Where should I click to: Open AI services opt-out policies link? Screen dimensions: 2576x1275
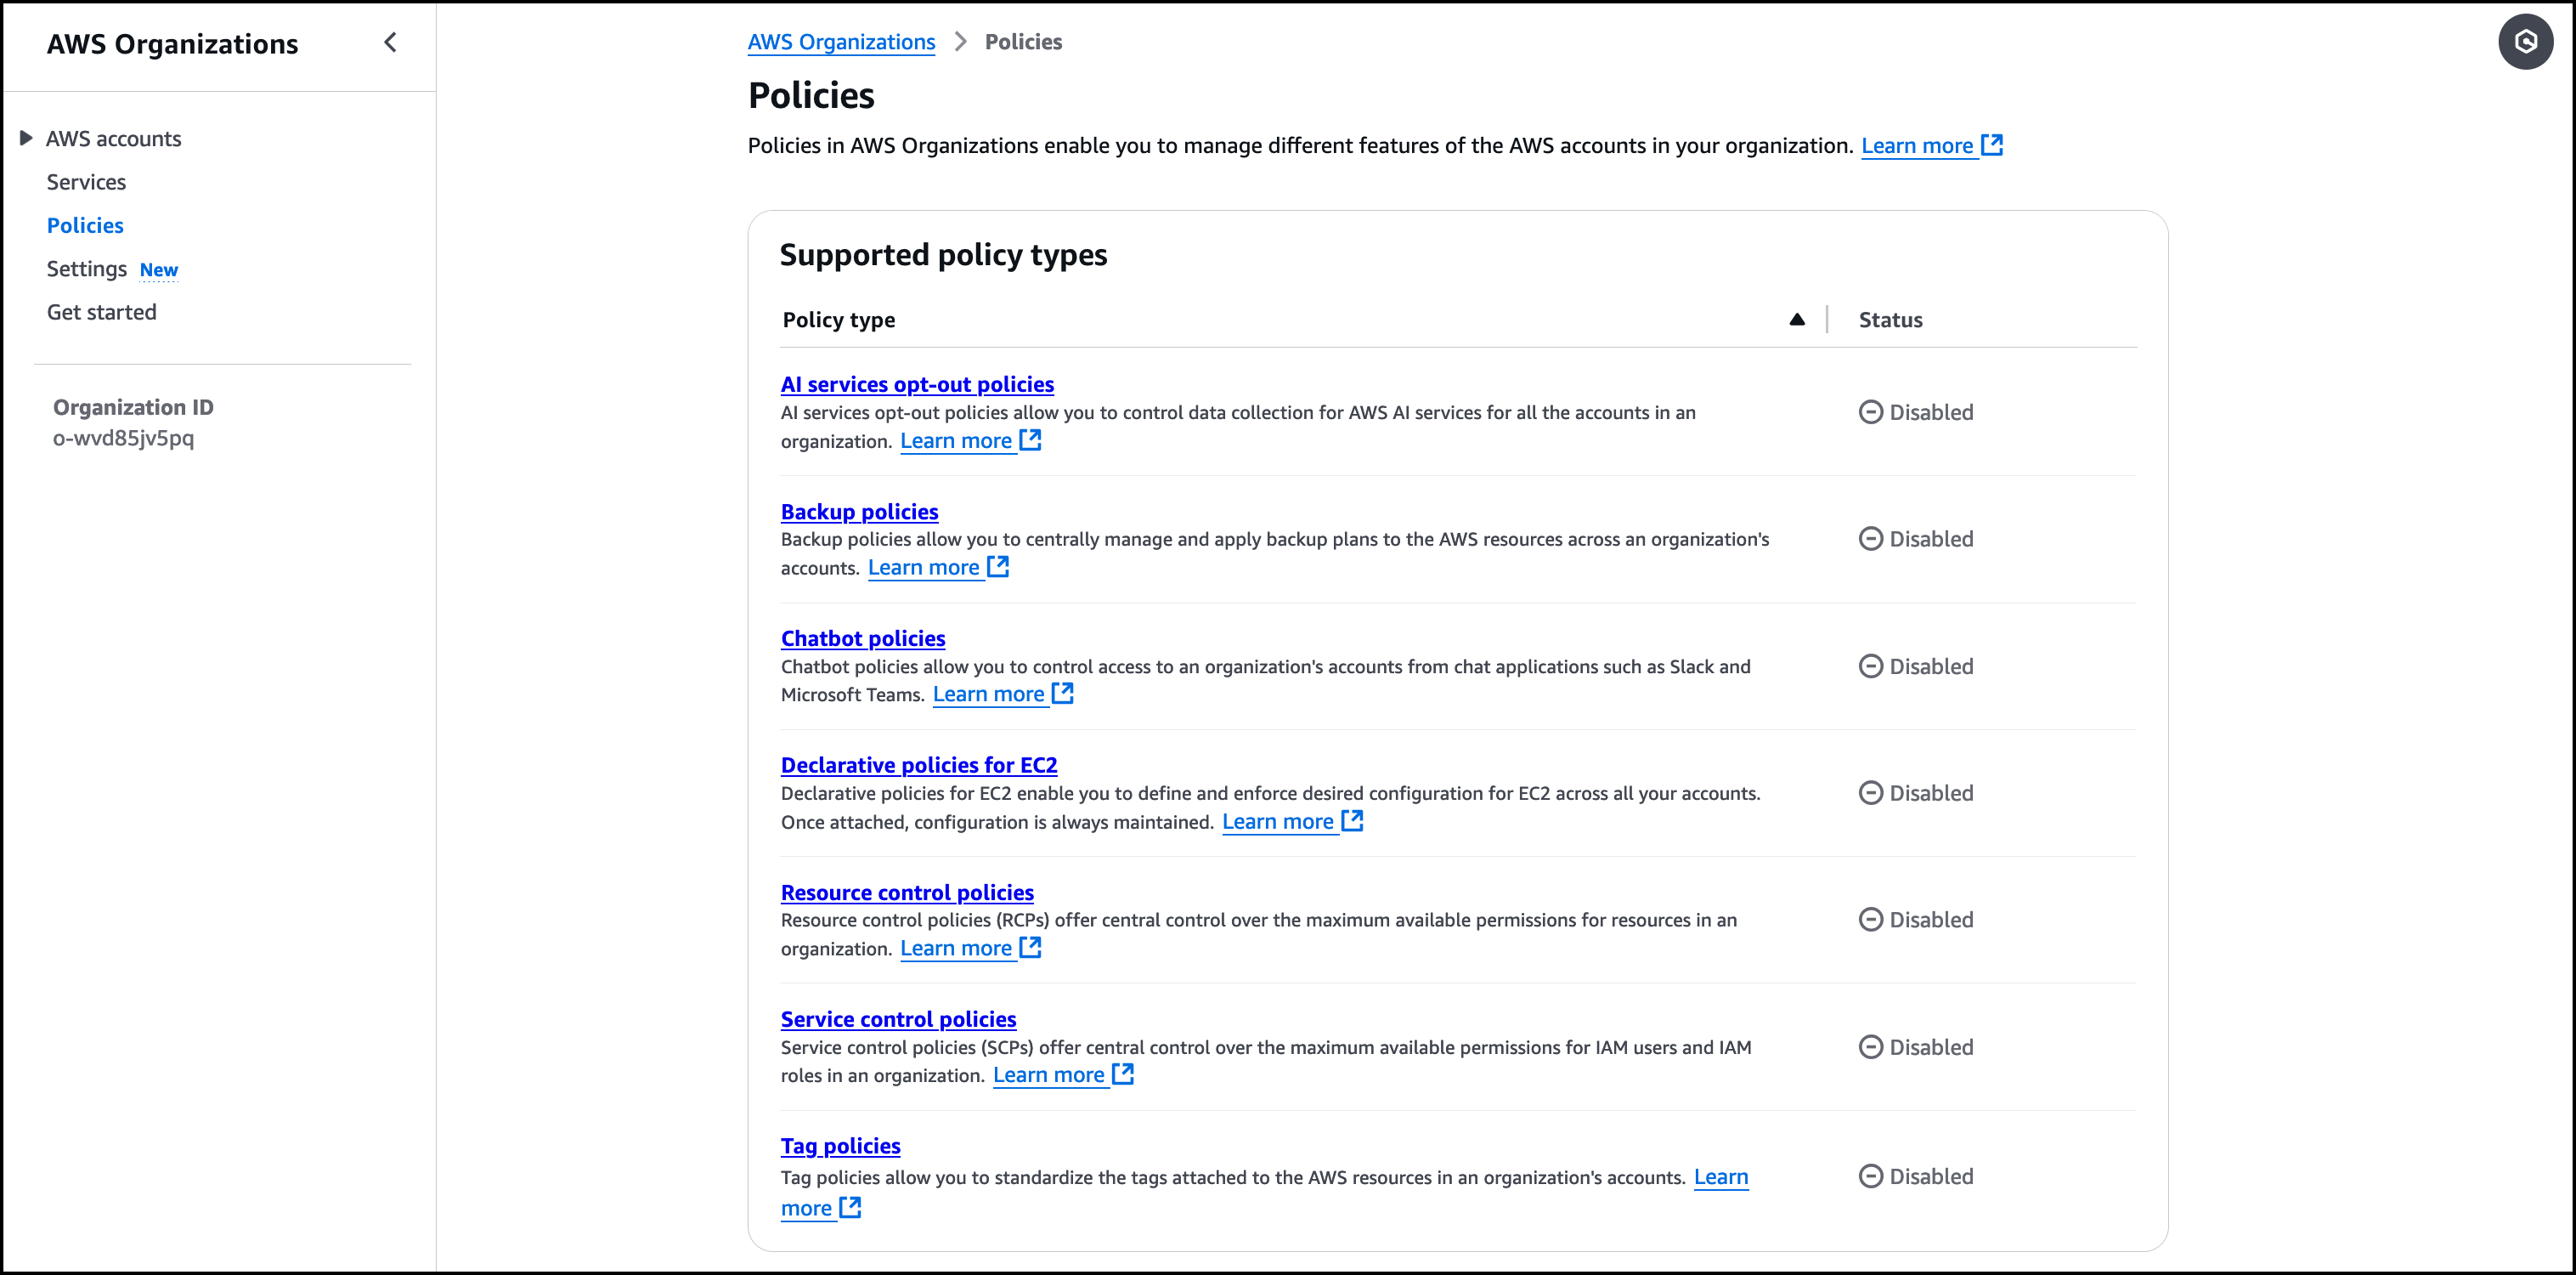(917, 384)
